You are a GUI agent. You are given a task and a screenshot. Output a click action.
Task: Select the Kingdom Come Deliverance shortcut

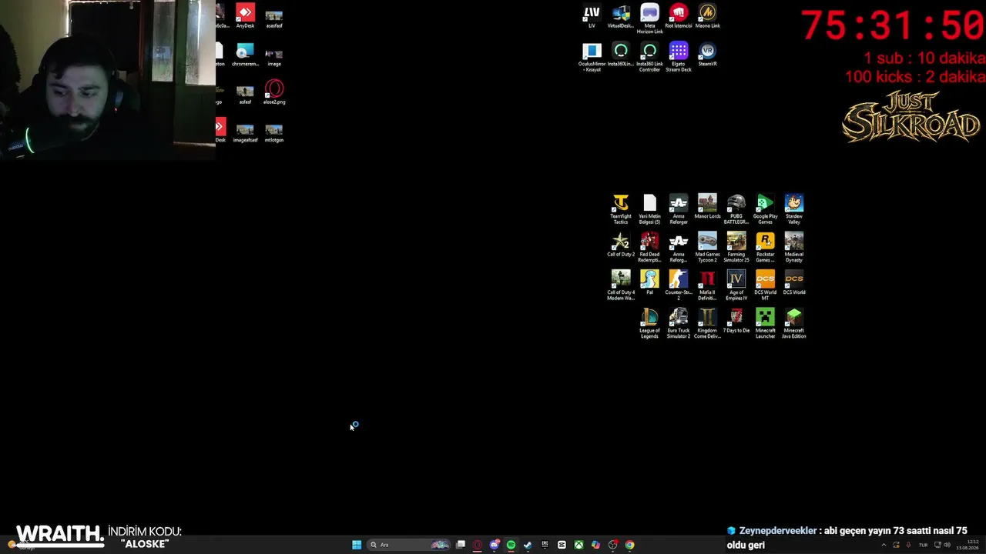point(707,324)
